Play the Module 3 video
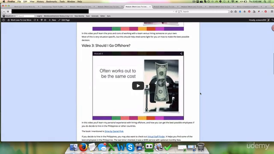 point(138,86)
